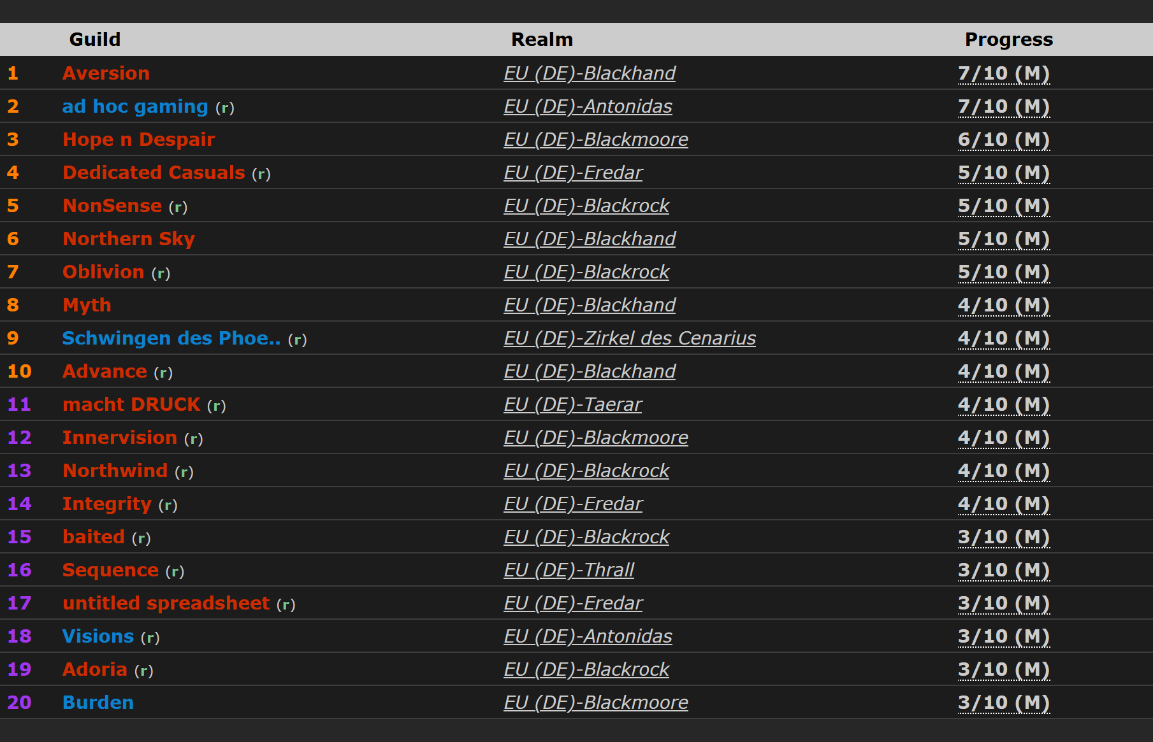Open the Northwind guild link
The width and height of the screenshot is (1153, 742).
tap(115, 471)
